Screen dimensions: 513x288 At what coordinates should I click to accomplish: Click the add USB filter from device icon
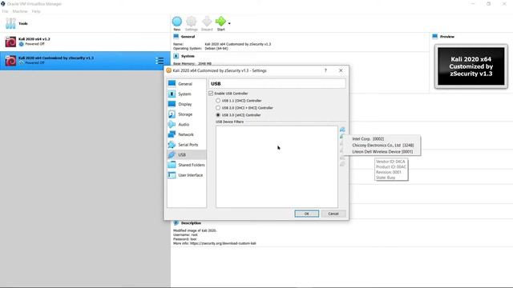[342, 137]
